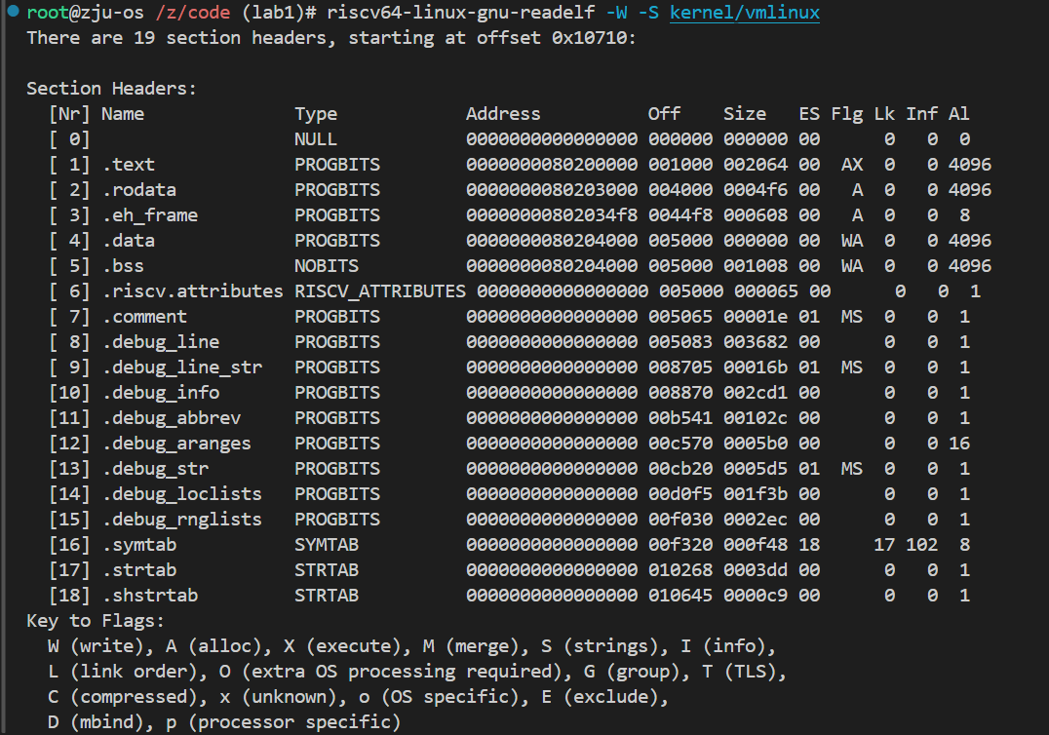Click the Key to Flags heading
Screen dimensions: 1049x735
(x=95, y=621)
